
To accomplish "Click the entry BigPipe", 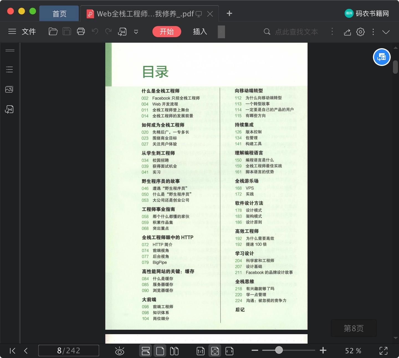I will pos(160,262).
